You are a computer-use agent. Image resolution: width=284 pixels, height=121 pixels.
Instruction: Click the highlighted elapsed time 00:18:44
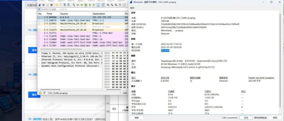point(165,51)
